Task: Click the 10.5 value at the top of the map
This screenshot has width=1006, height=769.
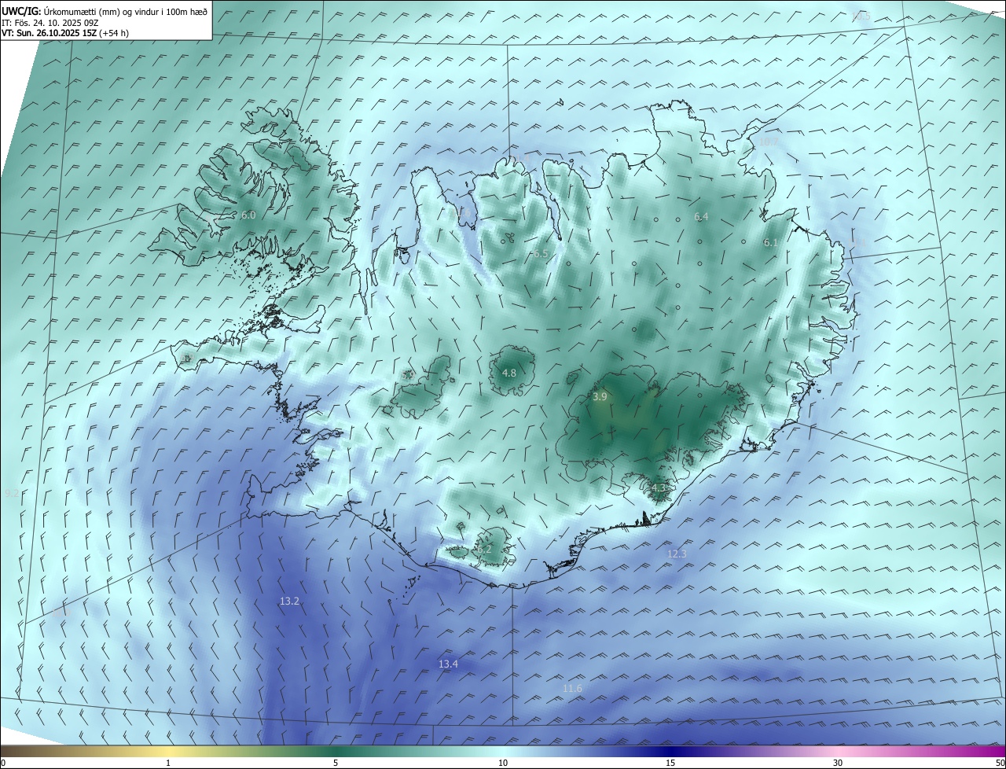Action: click(x=861, y=16)
